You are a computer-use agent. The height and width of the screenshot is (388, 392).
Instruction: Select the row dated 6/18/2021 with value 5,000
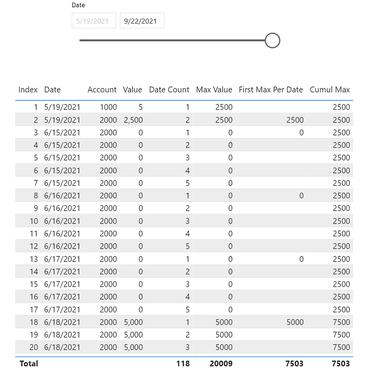155,322
